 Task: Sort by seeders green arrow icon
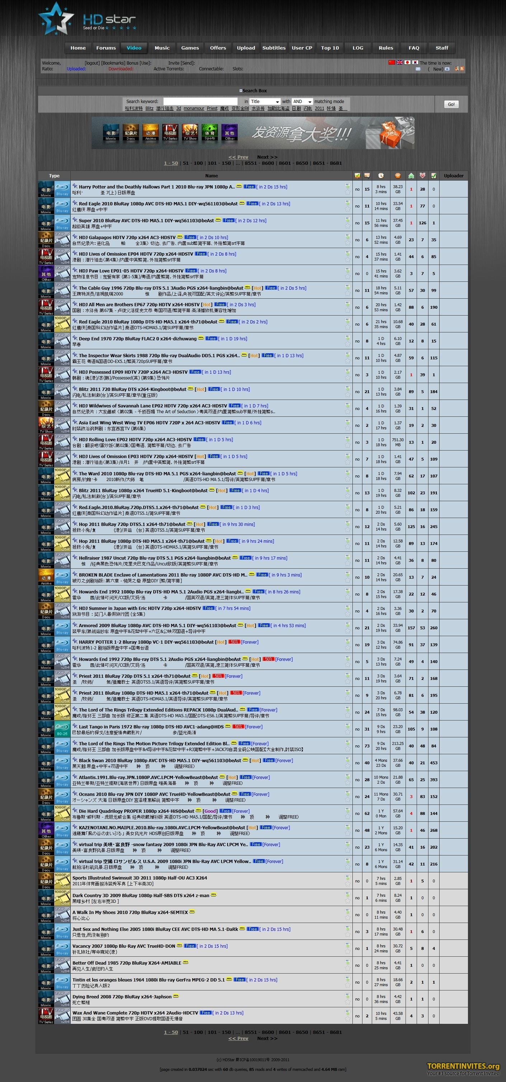pyautogui.click(x=411, y=176)
